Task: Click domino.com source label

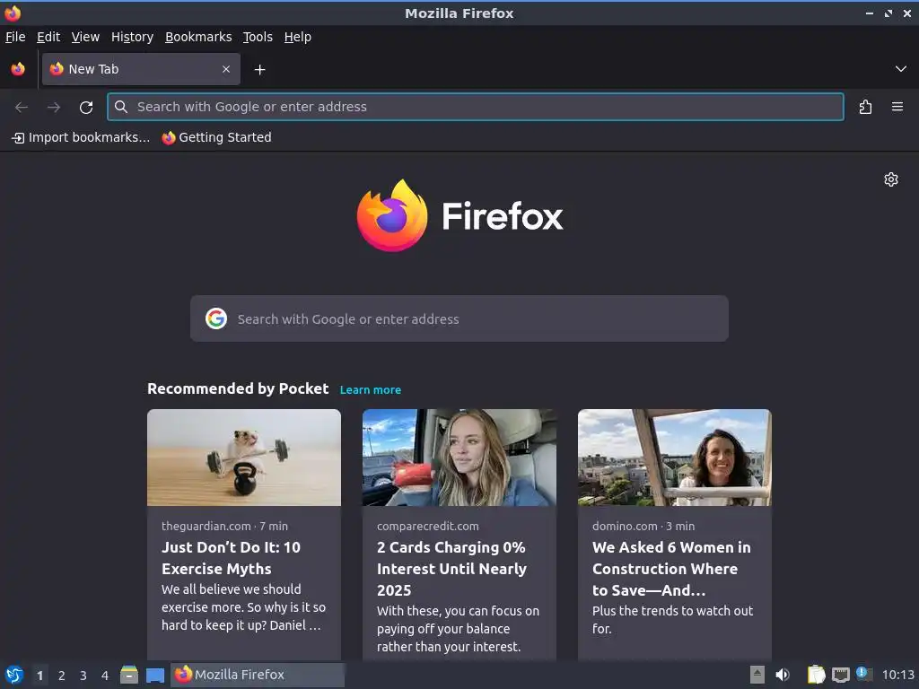Action: click(625, 526)
